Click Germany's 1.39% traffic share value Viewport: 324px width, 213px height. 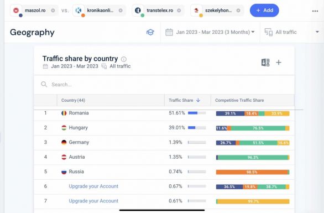point(175,142)
